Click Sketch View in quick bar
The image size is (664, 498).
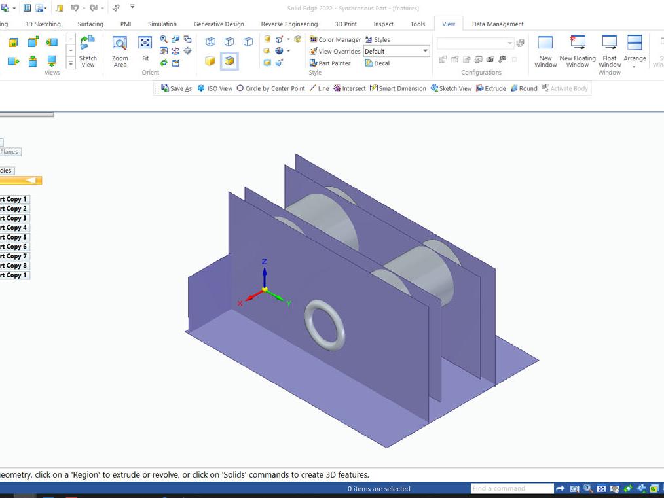coord(451,88)
